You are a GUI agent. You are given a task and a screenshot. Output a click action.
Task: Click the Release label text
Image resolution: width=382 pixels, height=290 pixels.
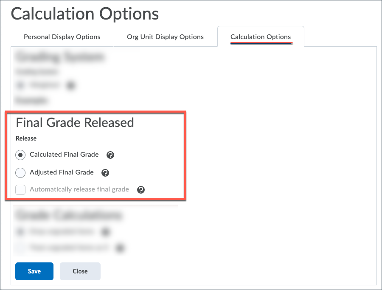26,138
